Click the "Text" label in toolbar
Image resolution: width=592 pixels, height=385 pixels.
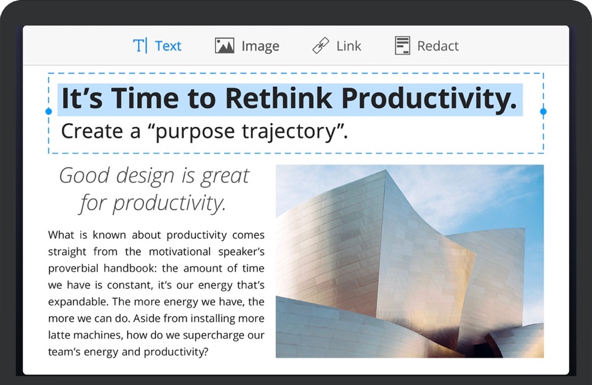tap(168, 46)
